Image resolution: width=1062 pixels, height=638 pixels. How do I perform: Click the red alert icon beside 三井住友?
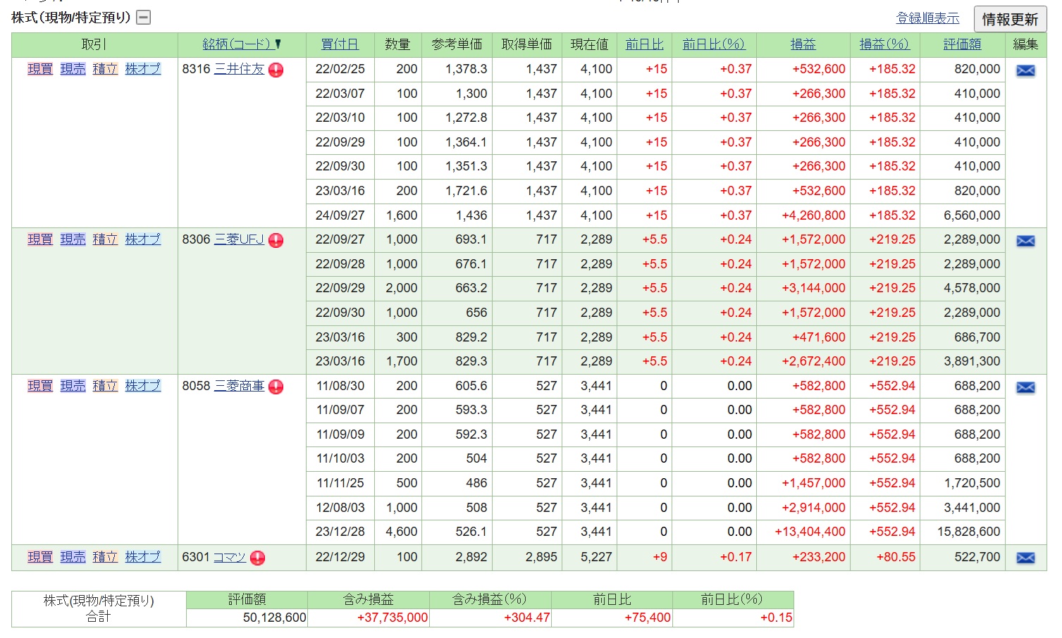pyautogui.click(x=276, y=70)
